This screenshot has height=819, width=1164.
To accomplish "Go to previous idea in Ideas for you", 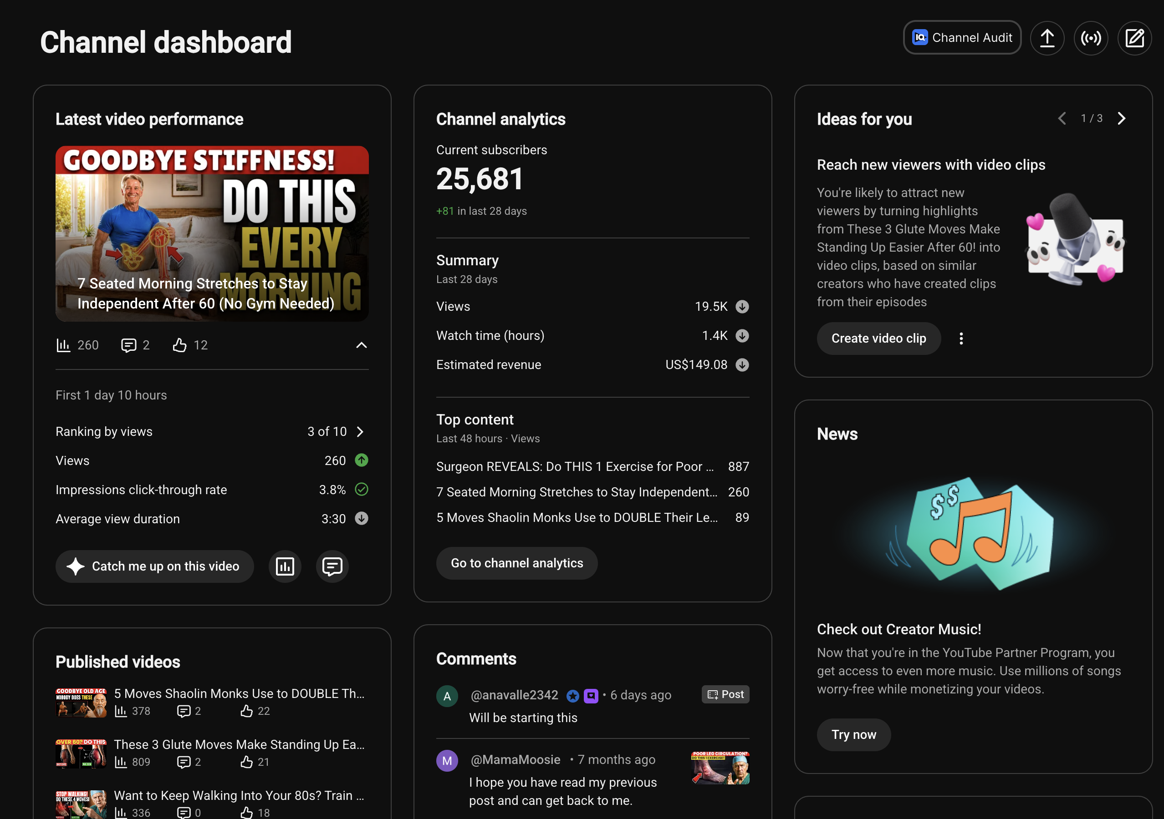I will 1062,118.
